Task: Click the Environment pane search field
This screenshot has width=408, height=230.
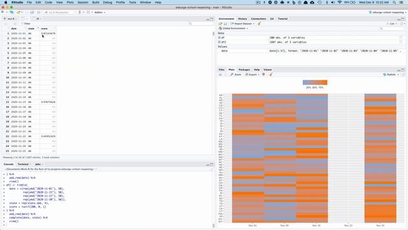Action: point(391,28)
